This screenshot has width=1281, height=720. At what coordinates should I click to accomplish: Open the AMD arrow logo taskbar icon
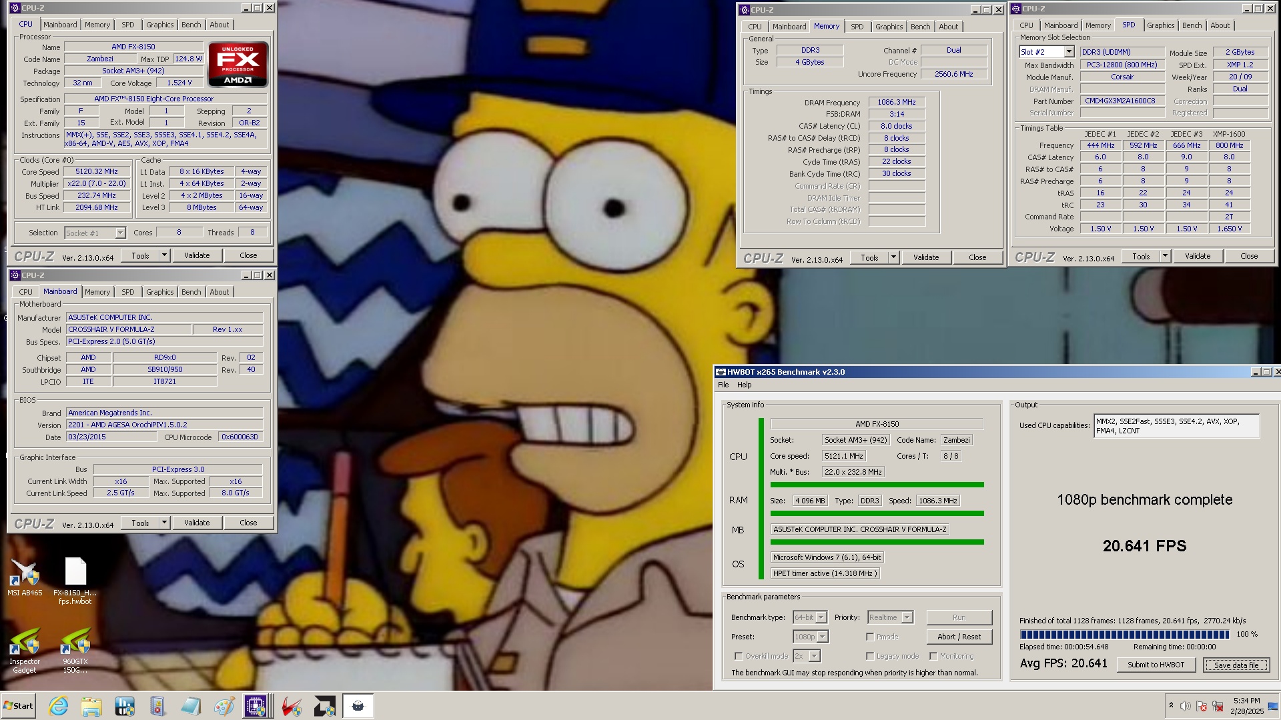[325, 706]
